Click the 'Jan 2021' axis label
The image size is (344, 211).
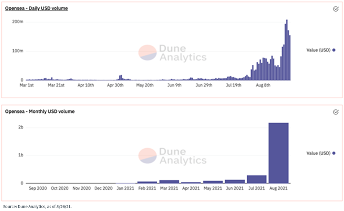click(x=125, y=188)
